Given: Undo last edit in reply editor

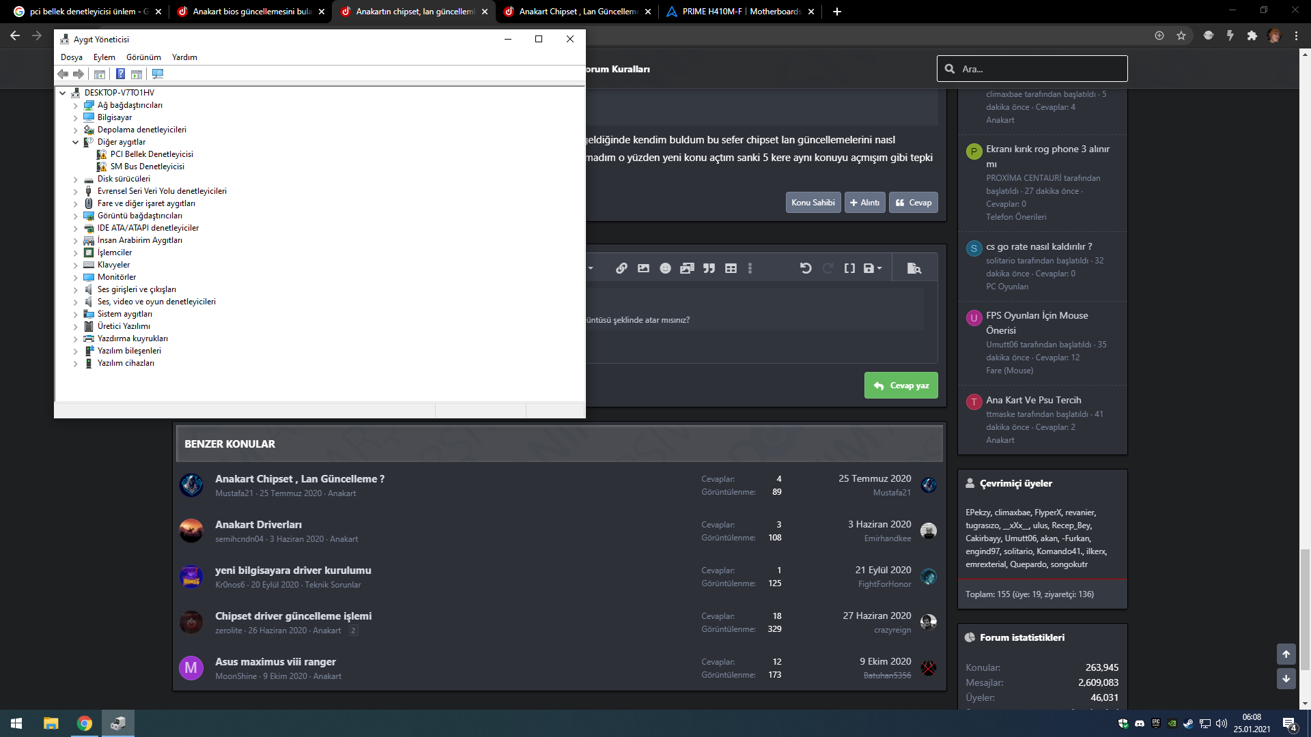Looking at the screenshot, I should [806, 268].
